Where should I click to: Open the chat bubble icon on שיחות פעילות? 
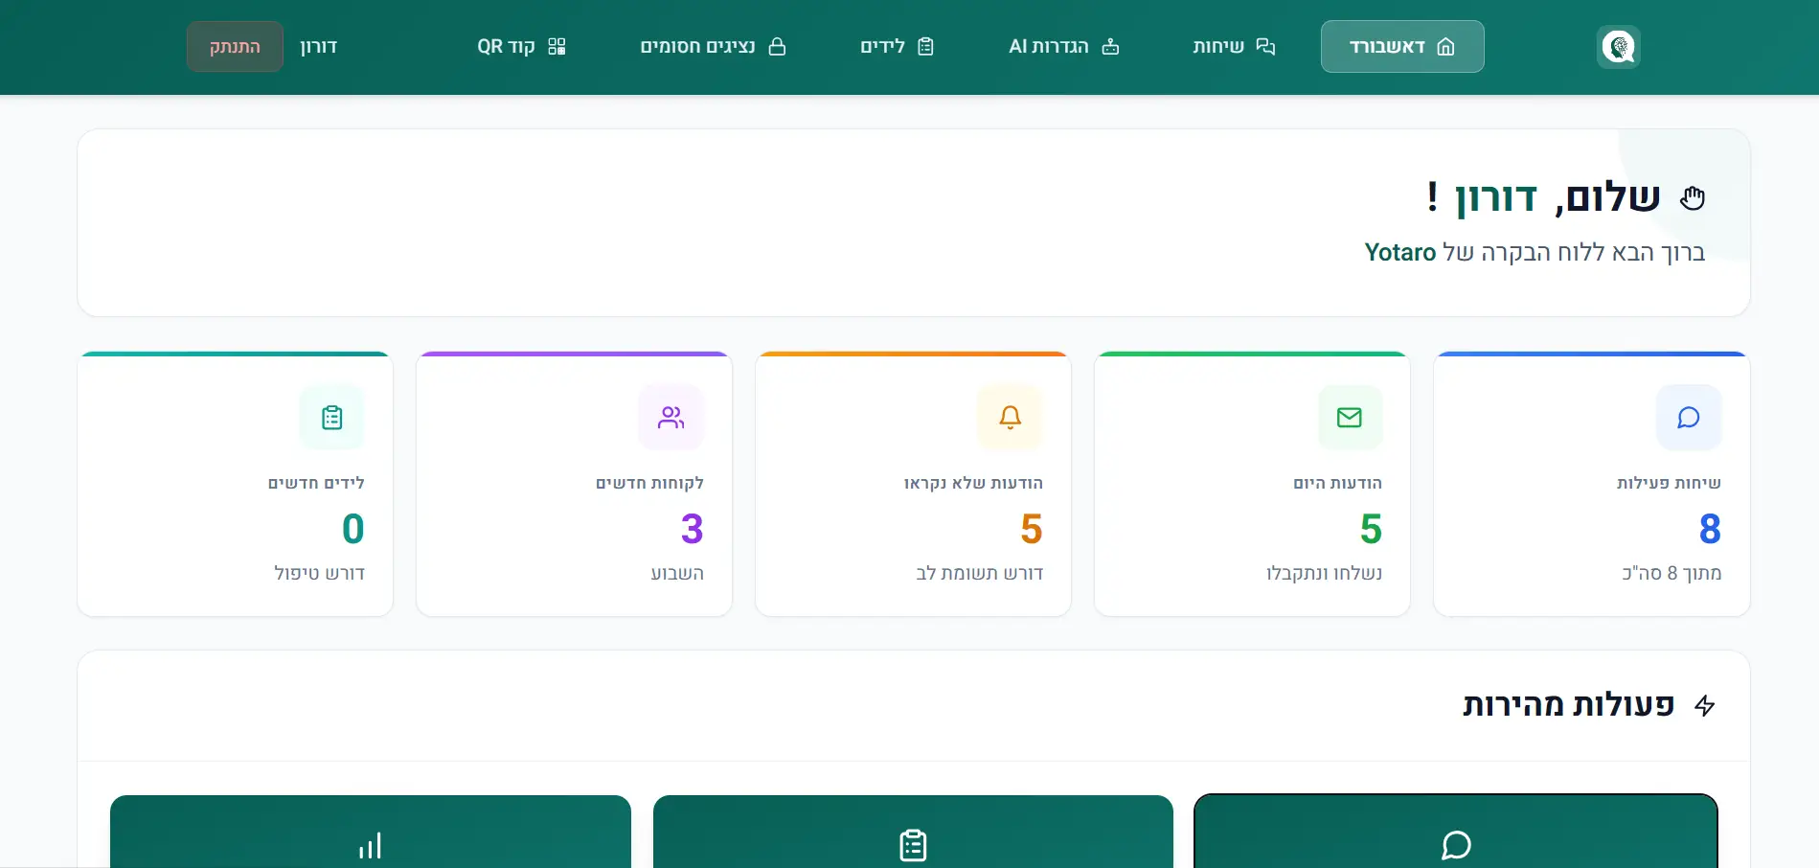click(1688, 417)
